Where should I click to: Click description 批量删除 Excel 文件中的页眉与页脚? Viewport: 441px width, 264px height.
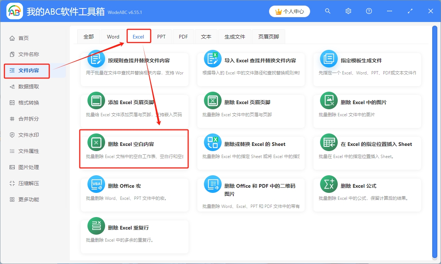[x=237, y=115]
